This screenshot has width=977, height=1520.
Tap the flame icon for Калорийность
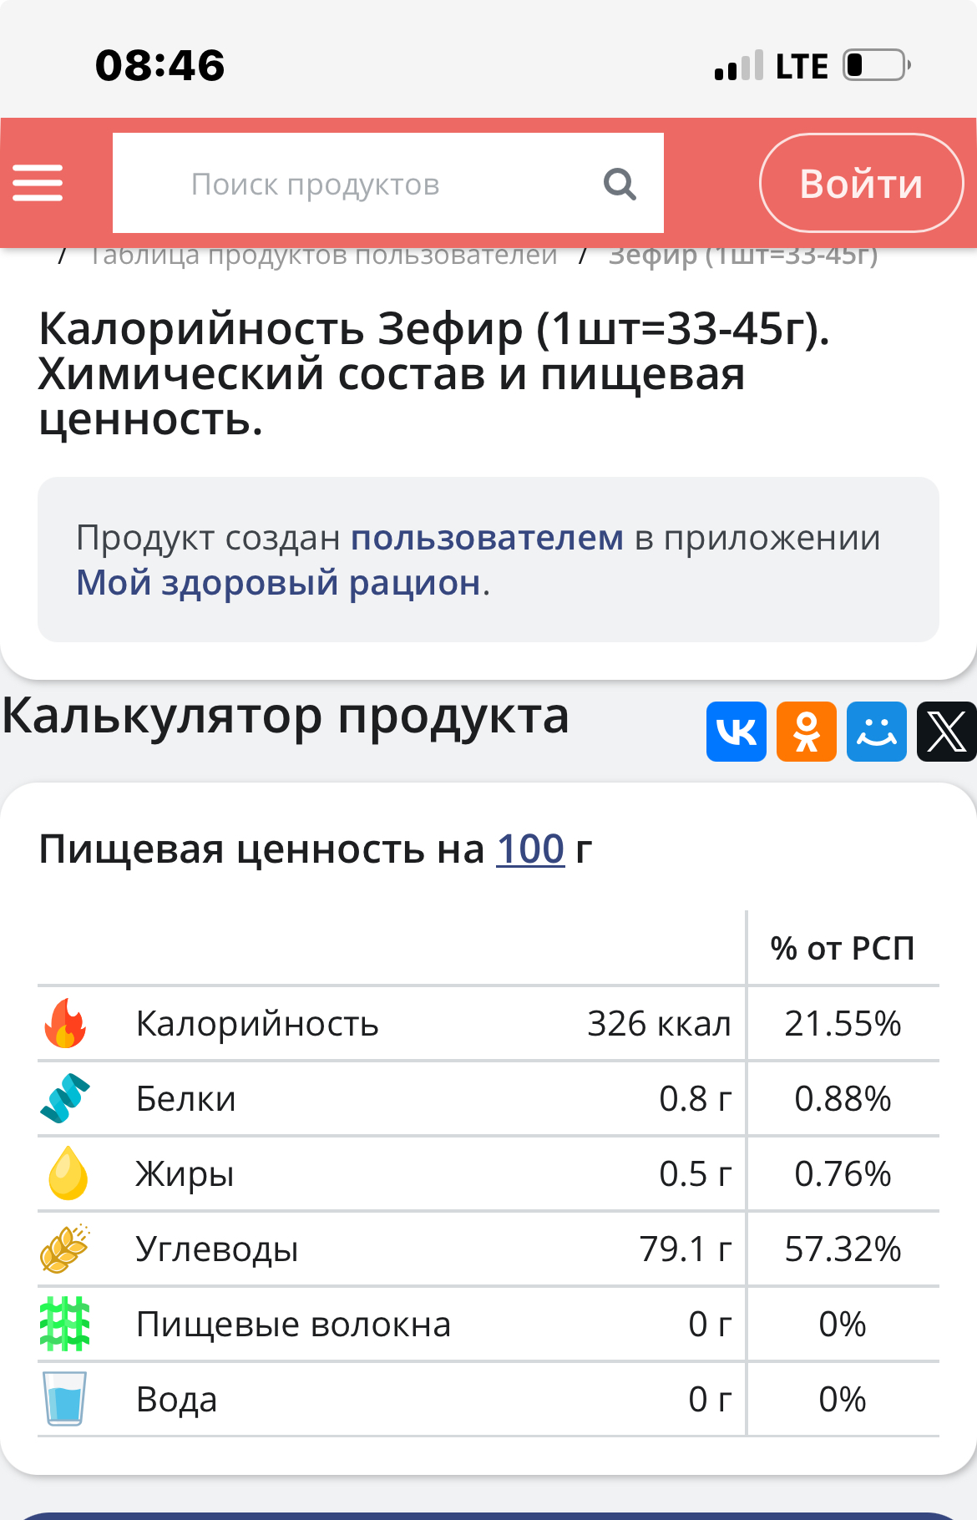click(65, 1023)
